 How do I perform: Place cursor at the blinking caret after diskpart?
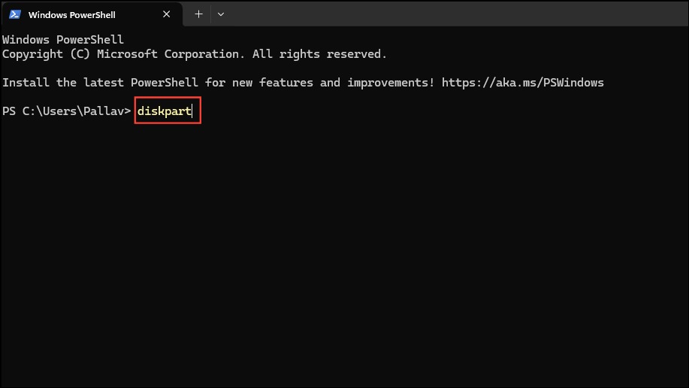click(x=192, y=111)
